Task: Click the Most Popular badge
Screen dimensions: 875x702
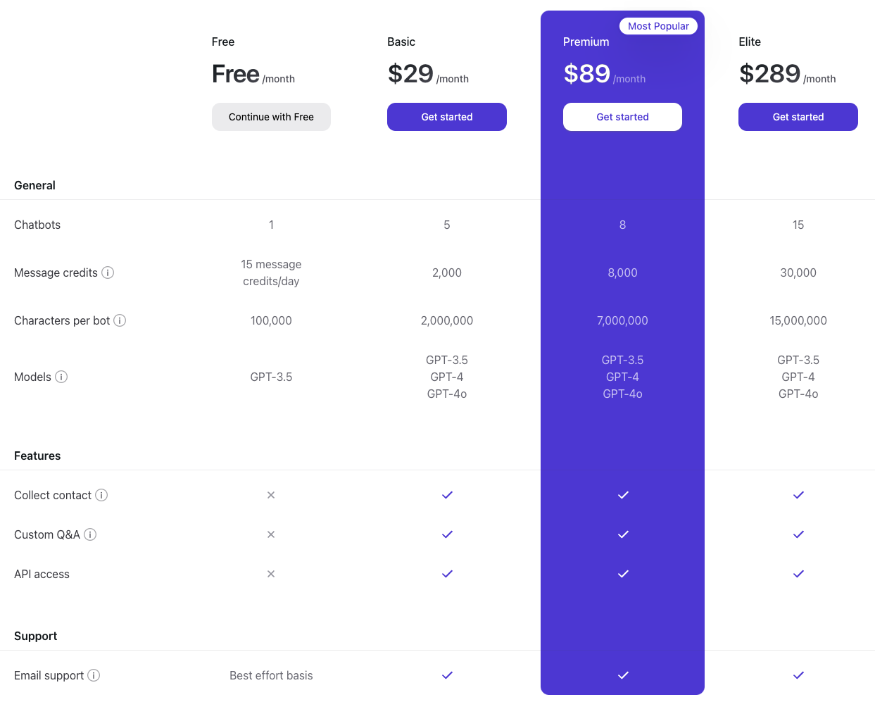Action: coord(658,26)
